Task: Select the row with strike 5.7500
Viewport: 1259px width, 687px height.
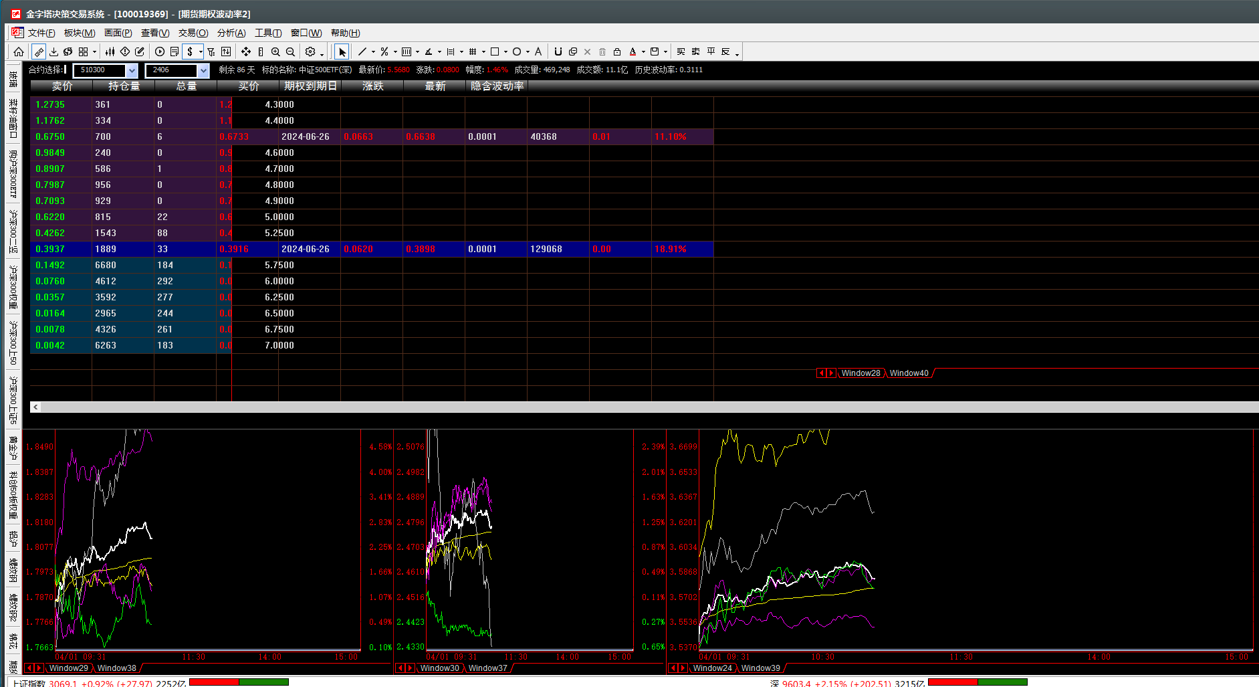Action: [372, 265]
